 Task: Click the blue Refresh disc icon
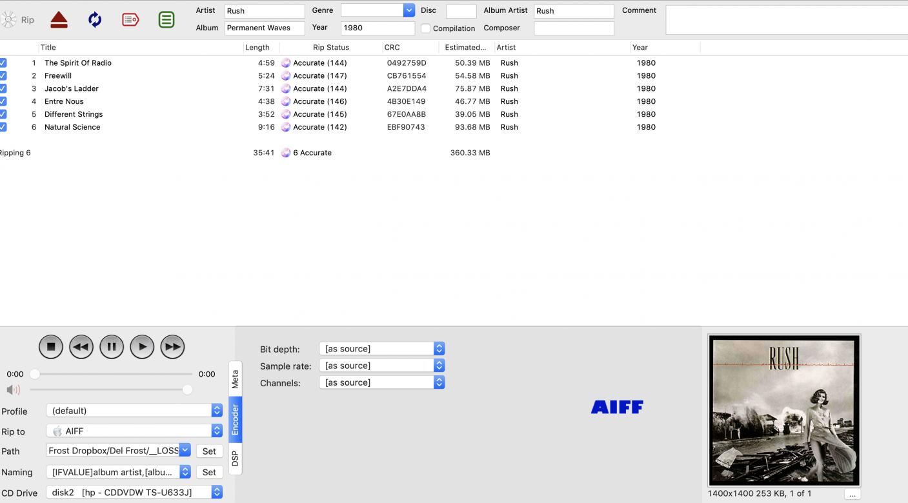click(x=95, y=20)
